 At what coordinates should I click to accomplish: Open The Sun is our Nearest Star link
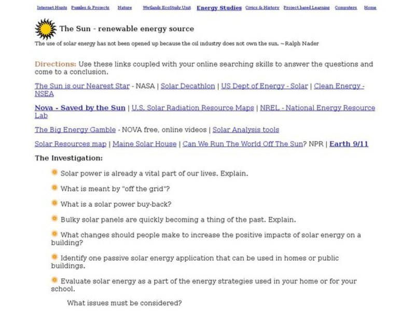(x=81, y=86)
